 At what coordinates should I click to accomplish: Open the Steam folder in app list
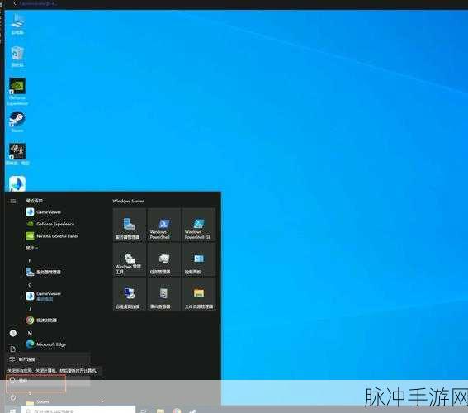click(38, 402)
